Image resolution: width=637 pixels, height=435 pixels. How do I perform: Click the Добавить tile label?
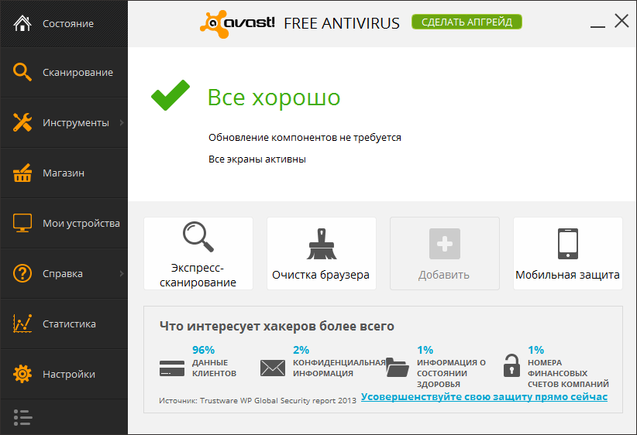point(444,275)
